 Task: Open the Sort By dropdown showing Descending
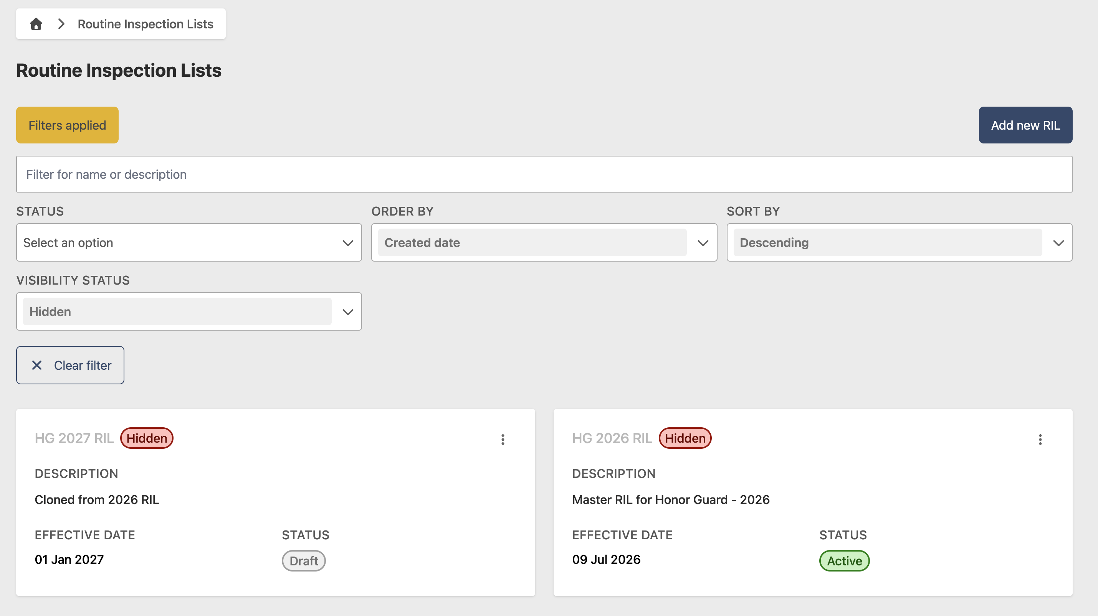[900, 243]
